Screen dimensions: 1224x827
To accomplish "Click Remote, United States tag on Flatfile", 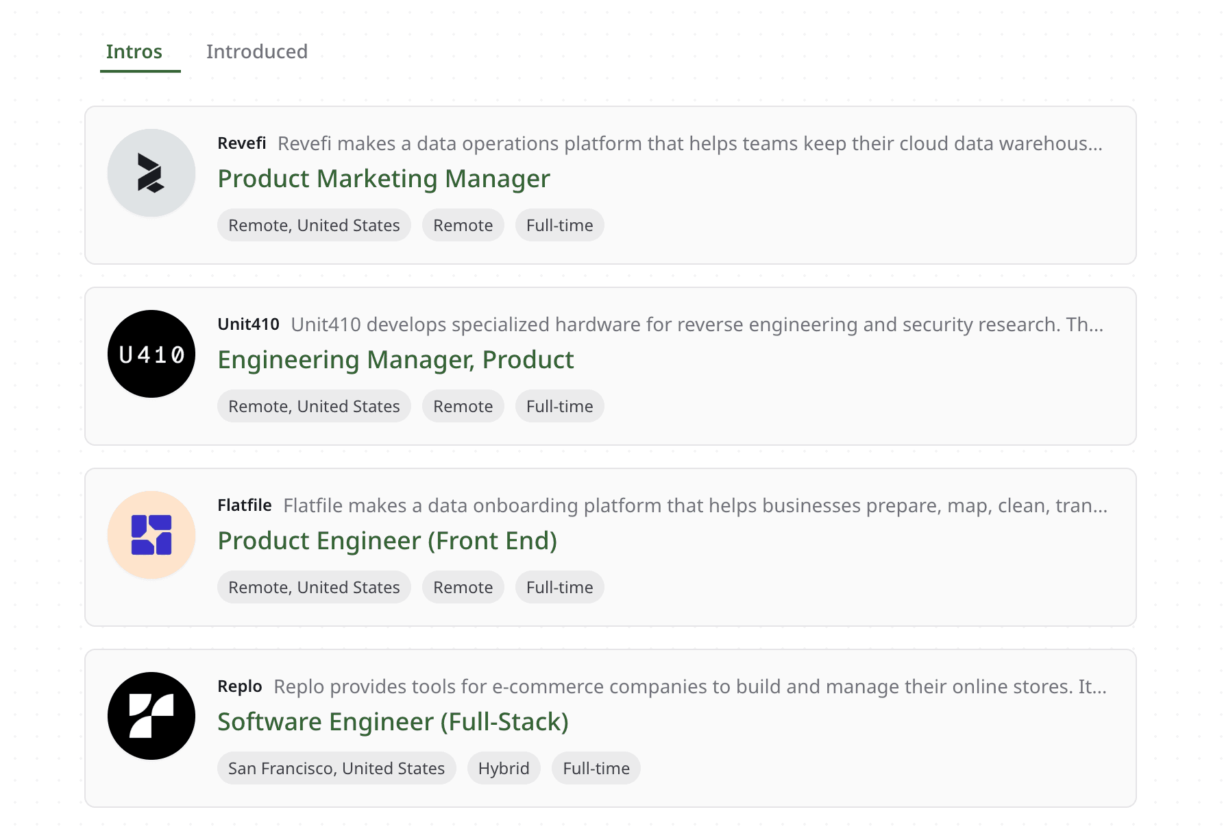I will click(x=314, y=588).
